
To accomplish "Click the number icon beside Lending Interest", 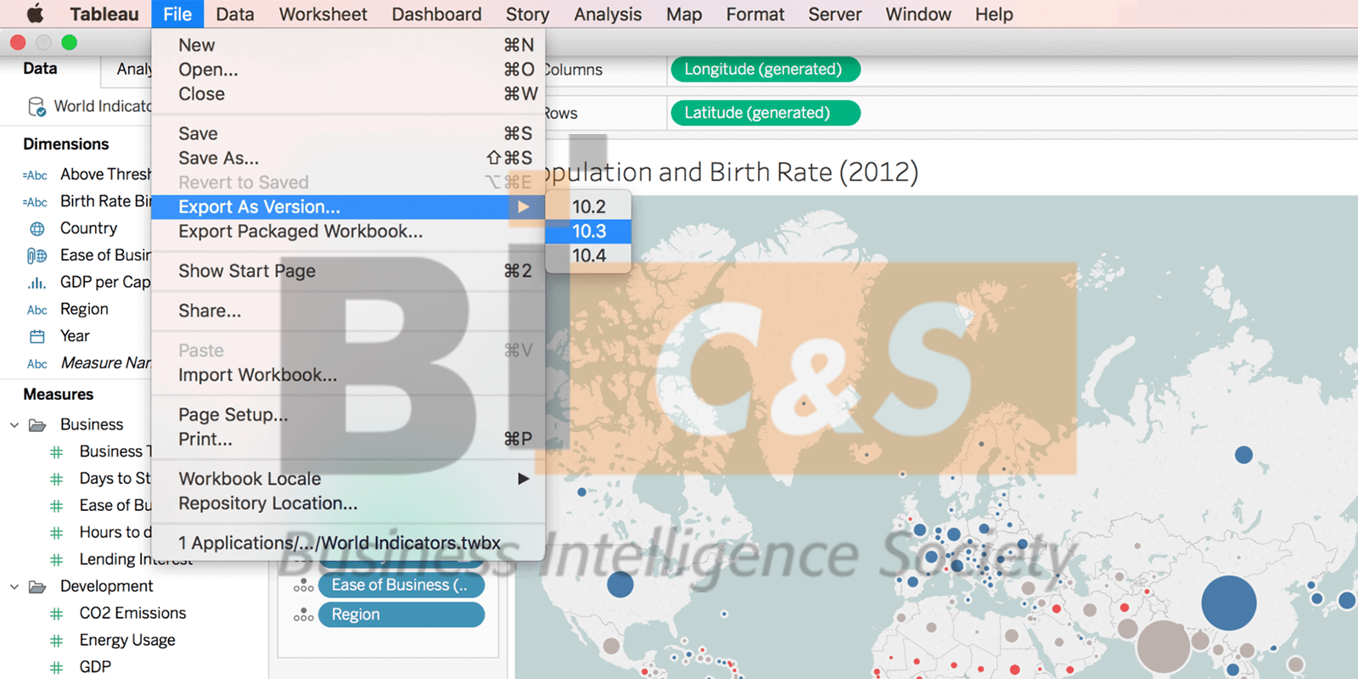I will pyautogui.click(x=57, y=559).
